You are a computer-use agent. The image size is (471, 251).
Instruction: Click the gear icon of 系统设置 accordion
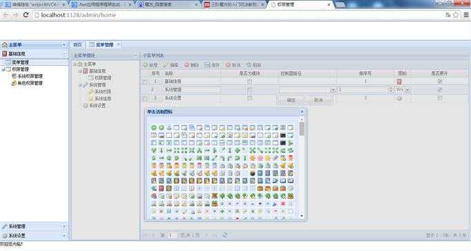tap(5, 235)
